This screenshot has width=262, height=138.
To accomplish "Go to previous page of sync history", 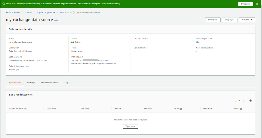I will click(235, 101).
